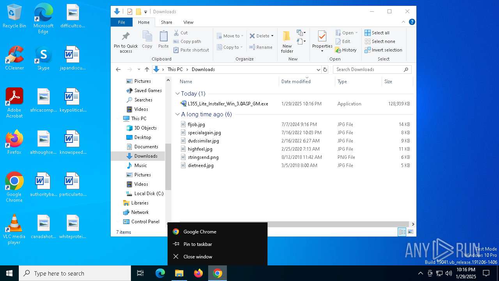Sort by Name column header
This screenshot has width=499, height=281.
(228, 82)
